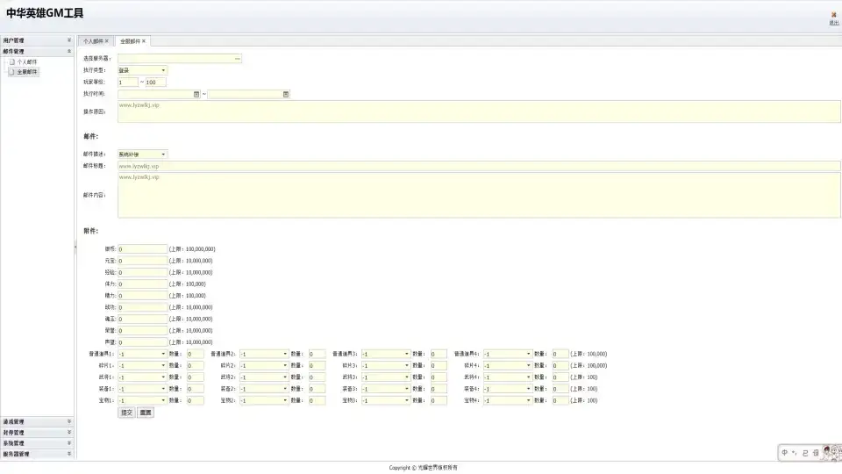Expand the 系统管理 accordion panel
The height and width of the screenshot is (474, 842).
point(37,443)
